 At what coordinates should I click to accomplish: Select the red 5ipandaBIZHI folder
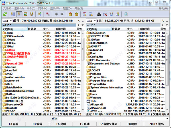click(x=15, y=63)
